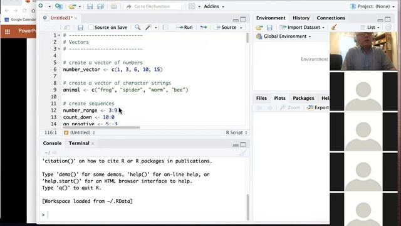This screenshot has width=401, height=226.
Task: Click the Print document icon
Action: (114, 6)
